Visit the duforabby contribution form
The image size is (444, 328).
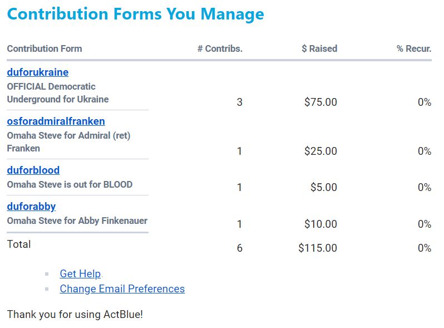(31, 207)
